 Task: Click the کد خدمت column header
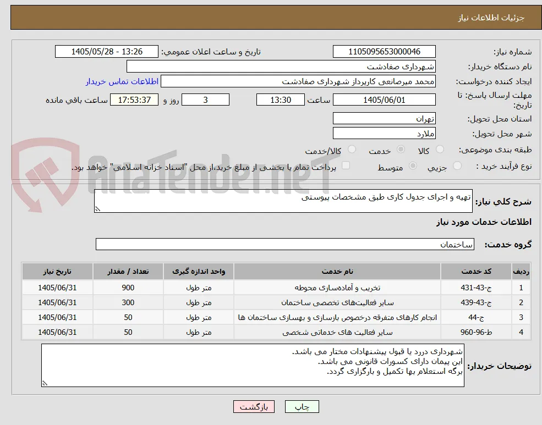click(476, 272)
